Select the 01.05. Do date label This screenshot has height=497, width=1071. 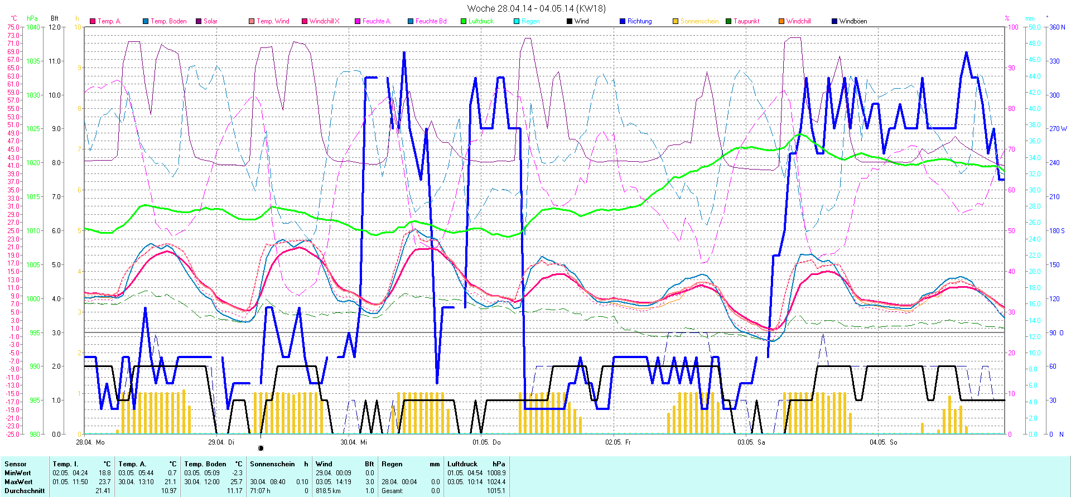[x=486, y=442]
